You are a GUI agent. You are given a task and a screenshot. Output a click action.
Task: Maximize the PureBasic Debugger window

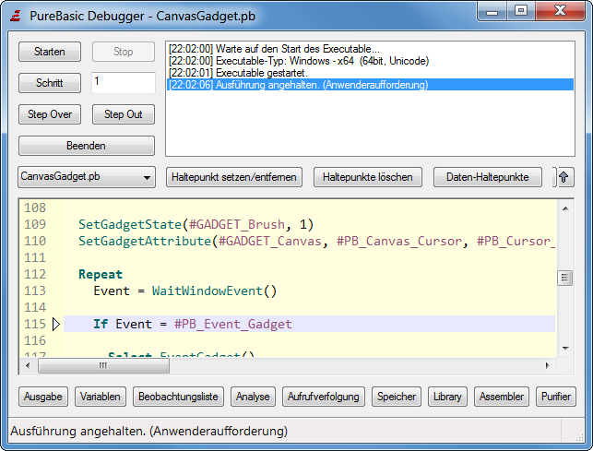pos(521,11)
